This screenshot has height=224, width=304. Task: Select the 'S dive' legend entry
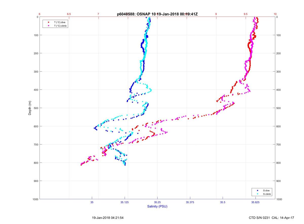click(x=266, y=190)
